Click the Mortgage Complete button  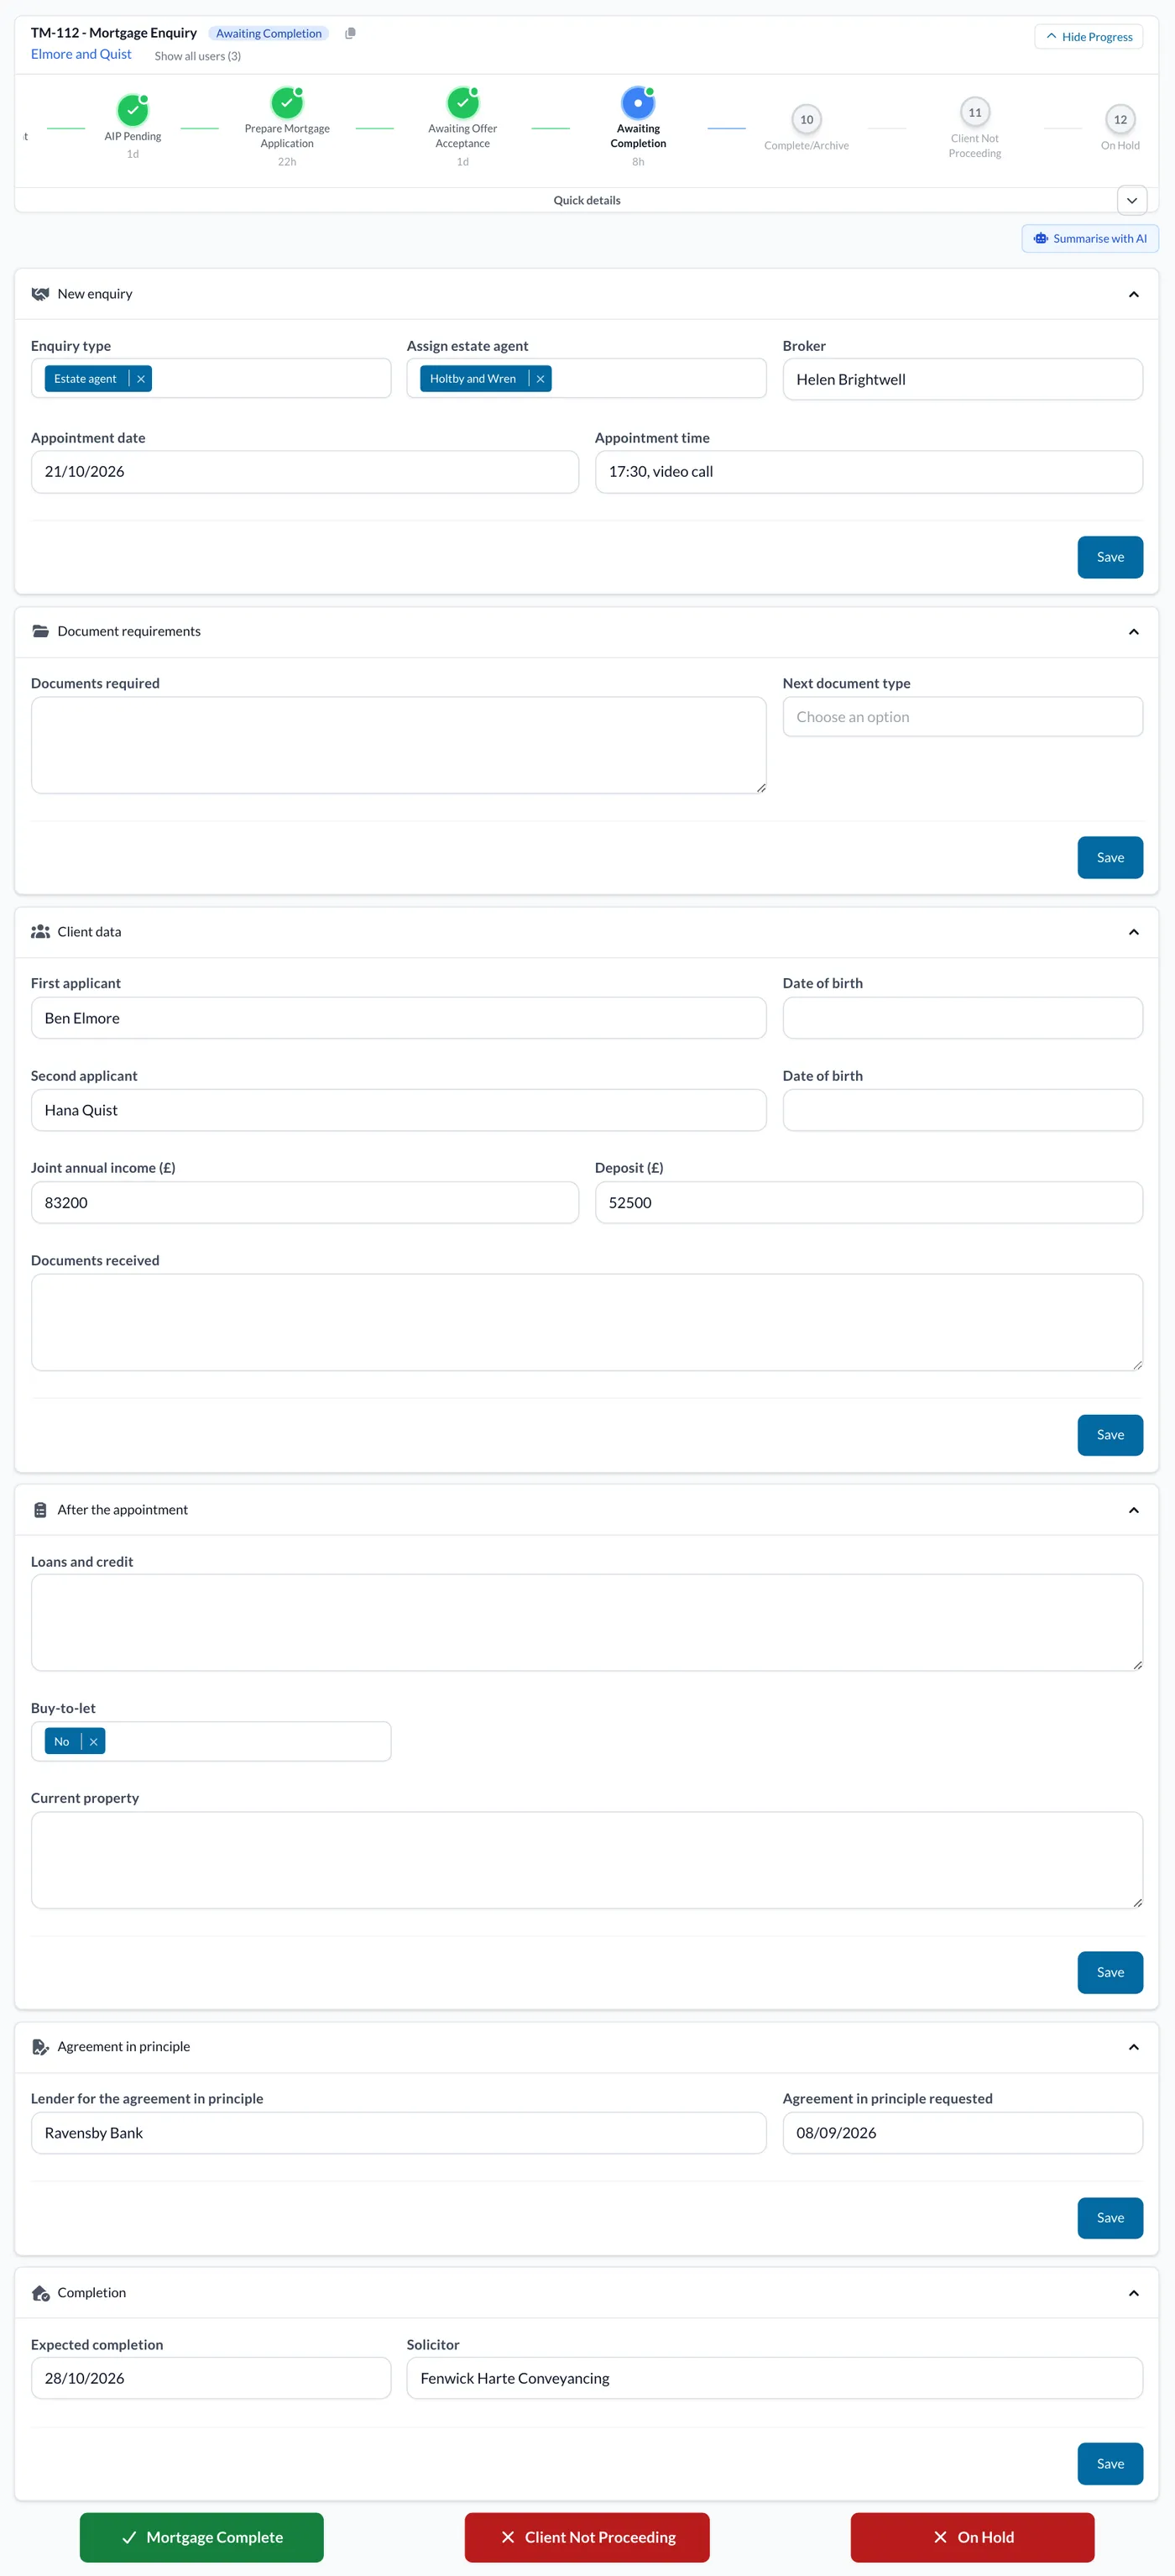202,2537
